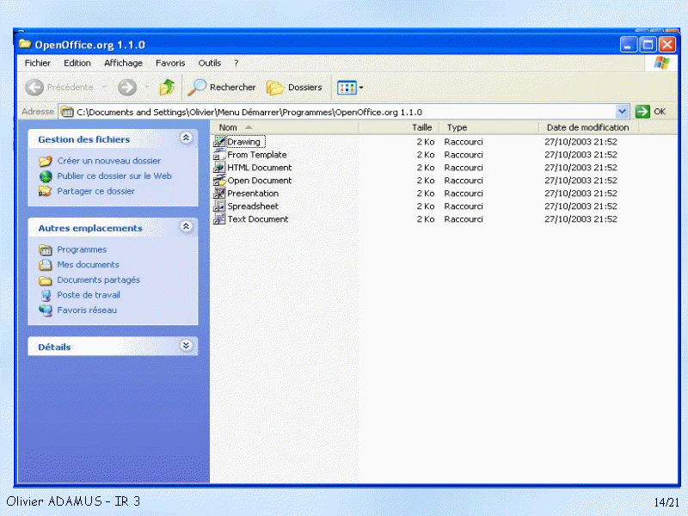The height and width of the screenshot is (516, 688).
Task: Click the Créer un nouveau dossier link
Action: click(109, 161)
